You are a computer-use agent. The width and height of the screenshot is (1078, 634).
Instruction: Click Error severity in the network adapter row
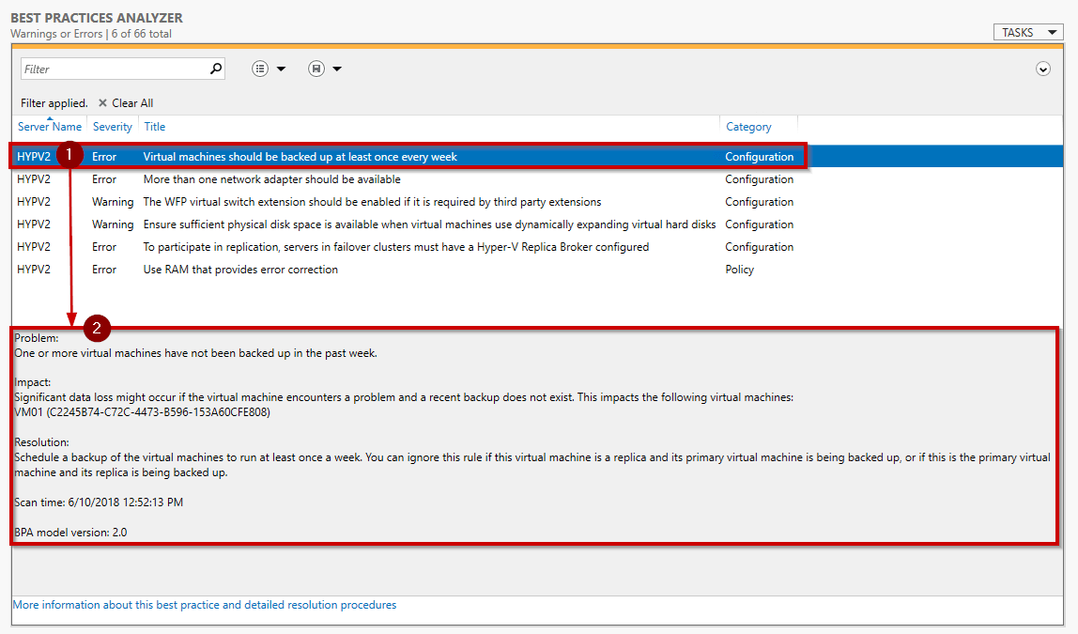coord(104,179)
